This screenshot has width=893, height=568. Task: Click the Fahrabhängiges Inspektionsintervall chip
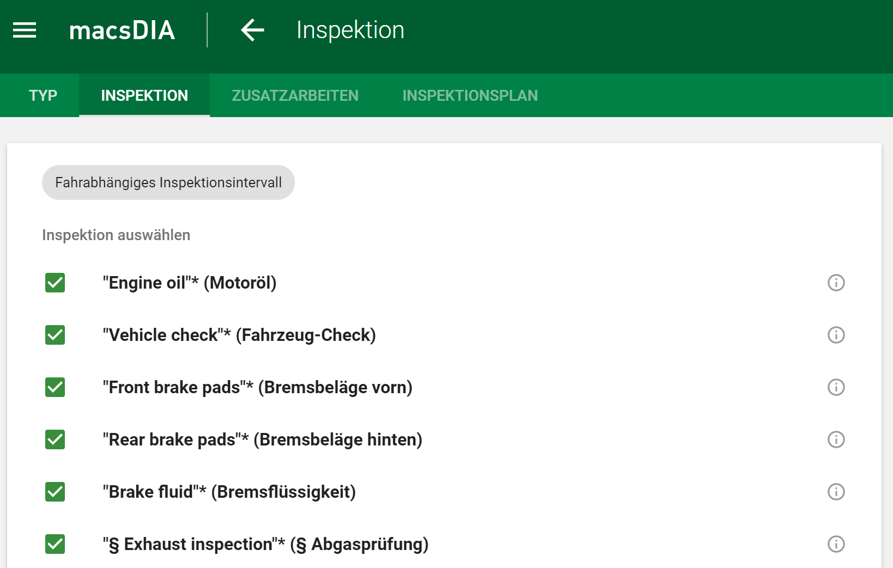click(168, 182)
